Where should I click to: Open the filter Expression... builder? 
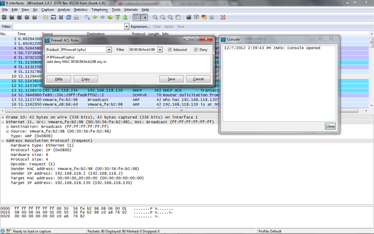(140, 26)
